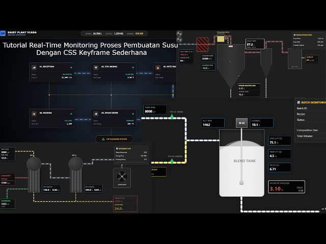Open the 02. Std. Mixing station card

[x=114, y=72]
